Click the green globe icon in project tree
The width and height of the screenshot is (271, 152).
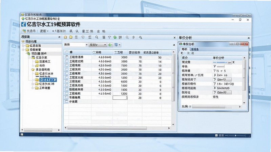28,54
